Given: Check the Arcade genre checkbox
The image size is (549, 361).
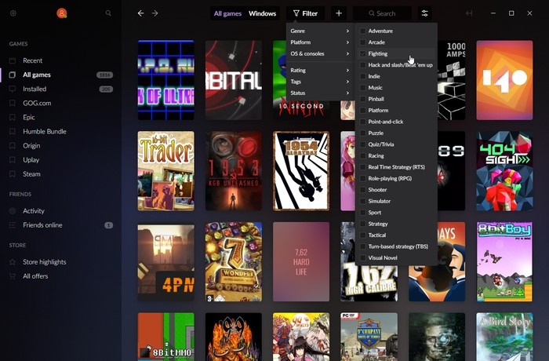Looking at the screenshot, I should tap(362, 42).
